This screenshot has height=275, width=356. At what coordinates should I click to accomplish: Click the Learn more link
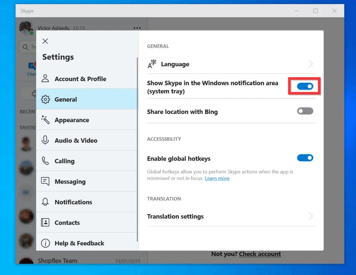[x=217, y=178]
